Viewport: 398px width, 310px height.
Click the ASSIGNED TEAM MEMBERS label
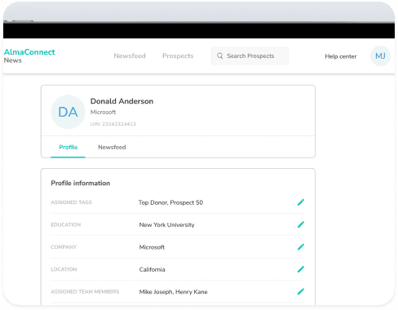[x=85, y=291]
